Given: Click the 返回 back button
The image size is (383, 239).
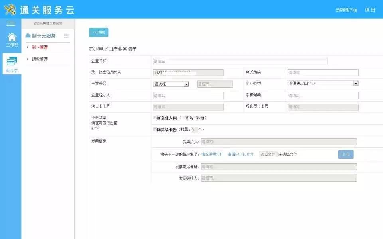Looking at the screenshot, I should click(99, 32).
